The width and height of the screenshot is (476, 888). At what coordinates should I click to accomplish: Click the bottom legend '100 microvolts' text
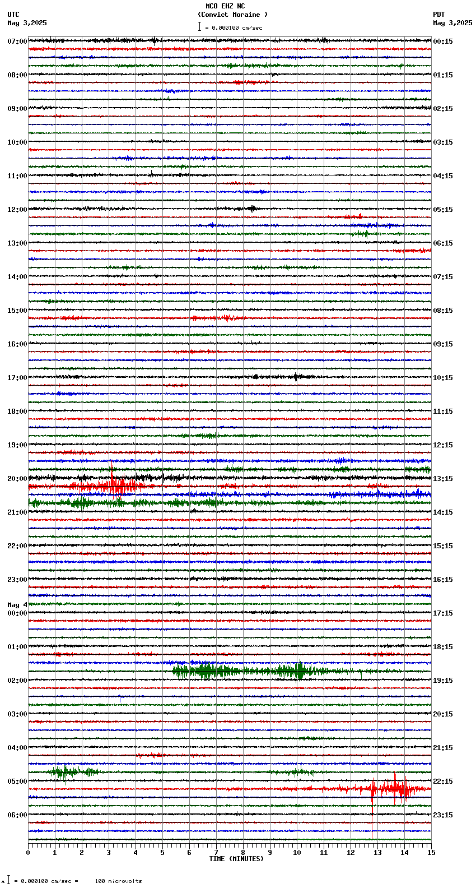point(118,881)
